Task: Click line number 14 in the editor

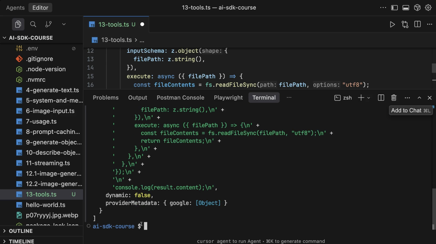Action: pyautogui.click(x=90, y=68)
